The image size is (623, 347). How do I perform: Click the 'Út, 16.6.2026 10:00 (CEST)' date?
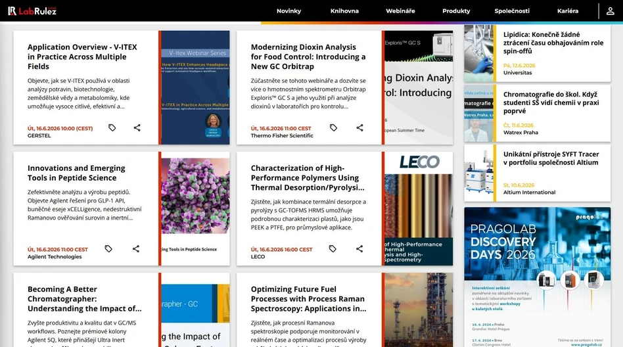click(60, 128)
